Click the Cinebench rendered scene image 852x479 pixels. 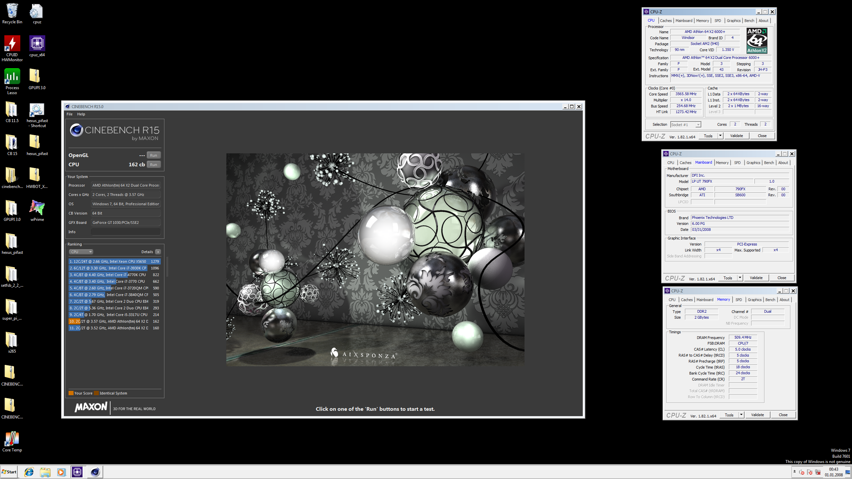click(375, 259)
